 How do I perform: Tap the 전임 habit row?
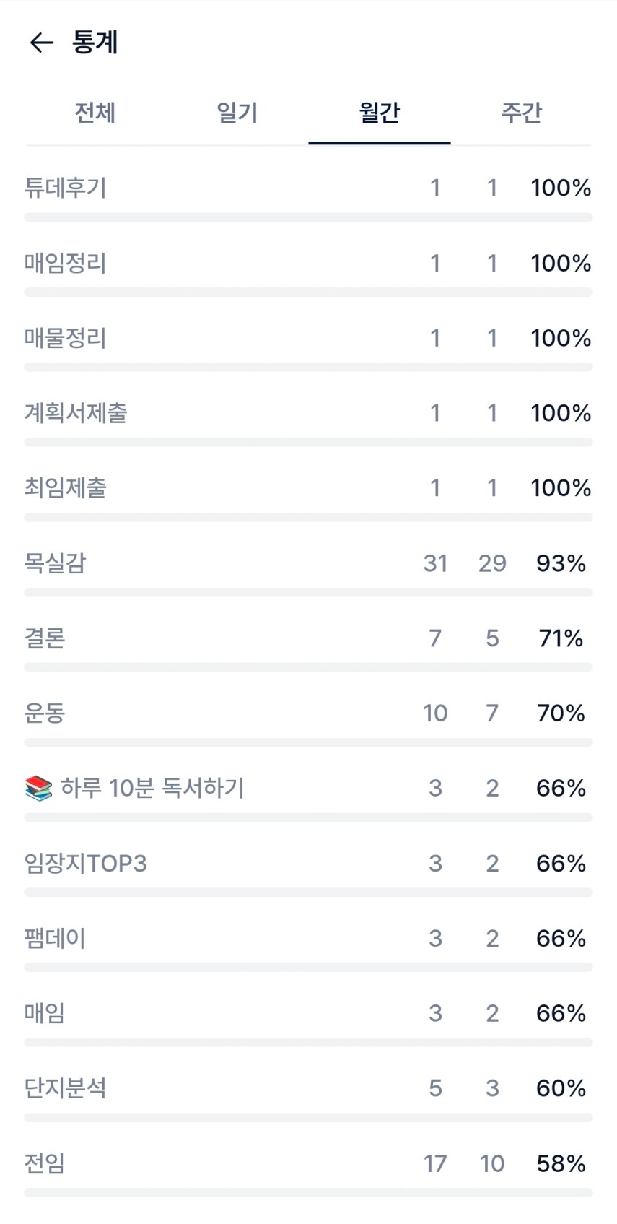pos(45,1163)
